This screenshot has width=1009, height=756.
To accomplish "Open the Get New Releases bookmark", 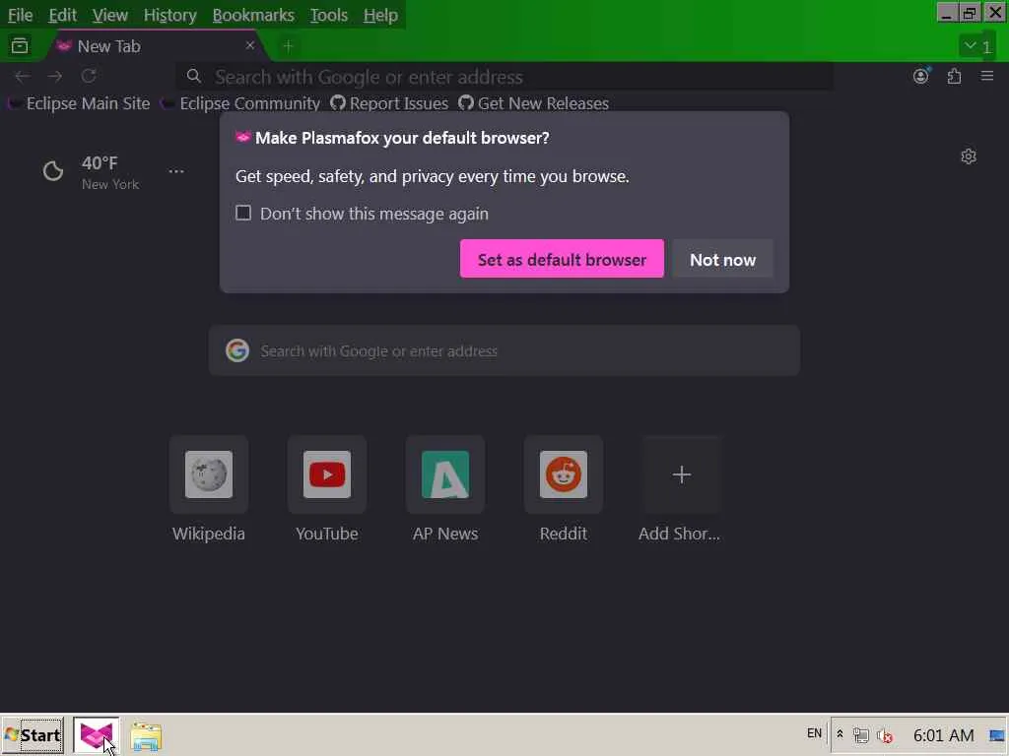I will point(533,103).
